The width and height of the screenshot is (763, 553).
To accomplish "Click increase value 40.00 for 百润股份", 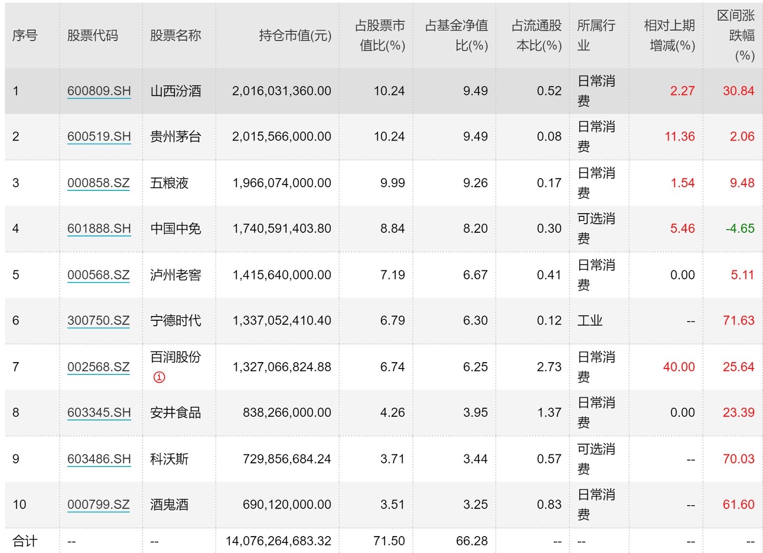I will [679, 366].
